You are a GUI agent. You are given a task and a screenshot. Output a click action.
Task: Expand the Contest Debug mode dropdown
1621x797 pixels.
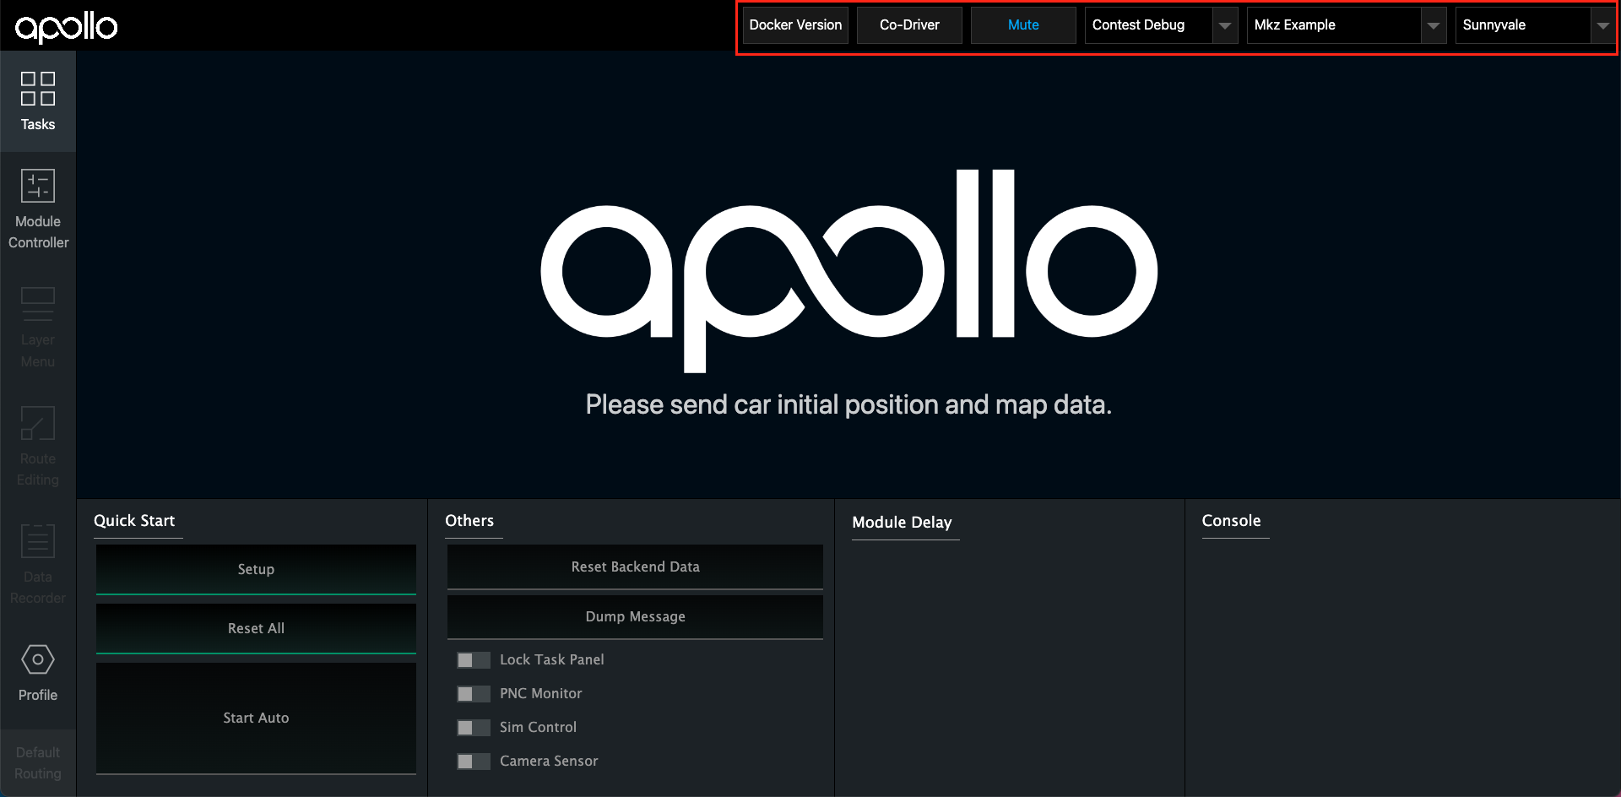click(x=1224, y=25)
